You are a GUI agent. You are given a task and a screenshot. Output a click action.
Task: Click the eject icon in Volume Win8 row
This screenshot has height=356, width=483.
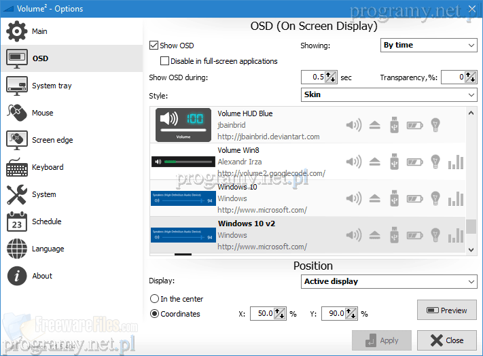point(374,162)
